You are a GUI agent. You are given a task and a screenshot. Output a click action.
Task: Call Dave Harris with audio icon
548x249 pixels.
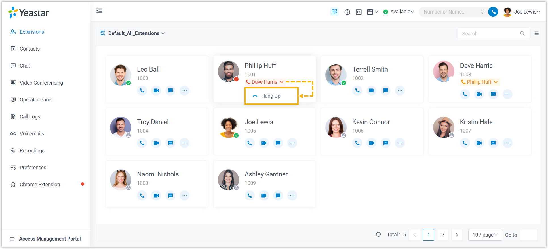pos(465,94)
